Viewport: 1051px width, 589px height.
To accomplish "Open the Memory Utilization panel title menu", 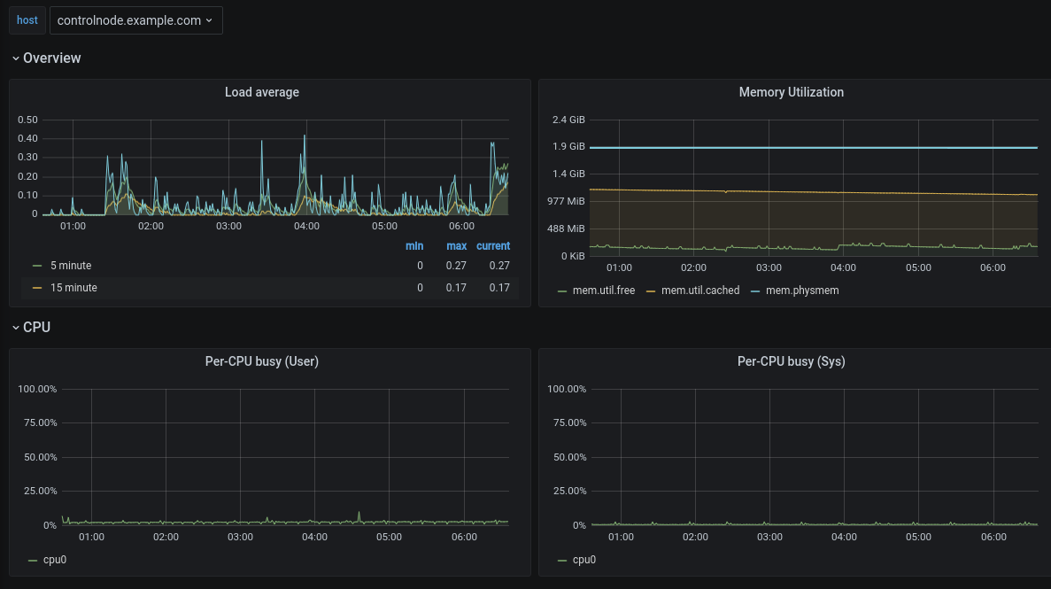I will [x=791, y=92].
